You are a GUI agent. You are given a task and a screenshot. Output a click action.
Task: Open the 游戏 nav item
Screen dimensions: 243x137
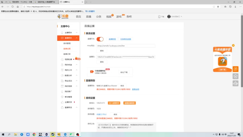click(x=119, y=17)
